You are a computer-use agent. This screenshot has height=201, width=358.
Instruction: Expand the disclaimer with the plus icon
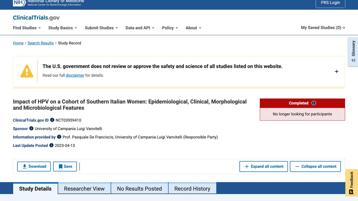point(336,71)
